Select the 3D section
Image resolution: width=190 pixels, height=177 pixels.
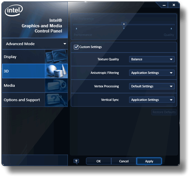pos(35,71)
